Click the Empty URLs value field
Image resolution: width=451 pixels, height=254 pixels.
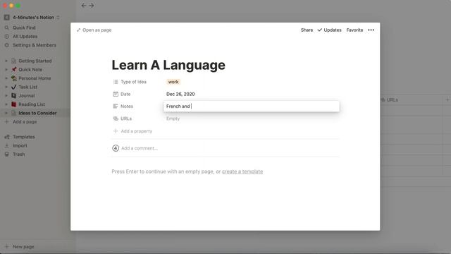tap(173, 119)
